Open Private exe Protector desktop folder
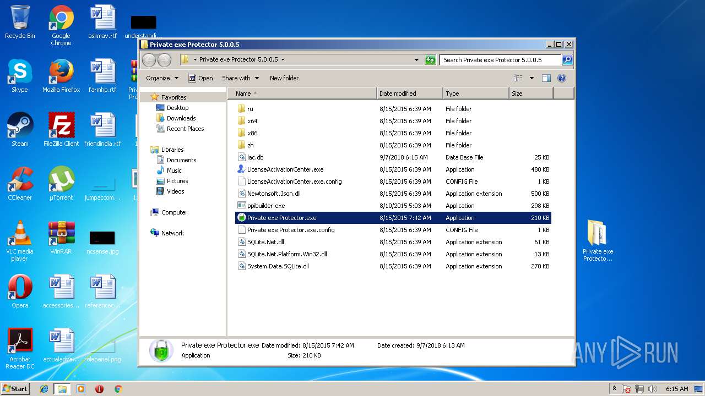Screen dimensions: 705x396 coord(598,241)
